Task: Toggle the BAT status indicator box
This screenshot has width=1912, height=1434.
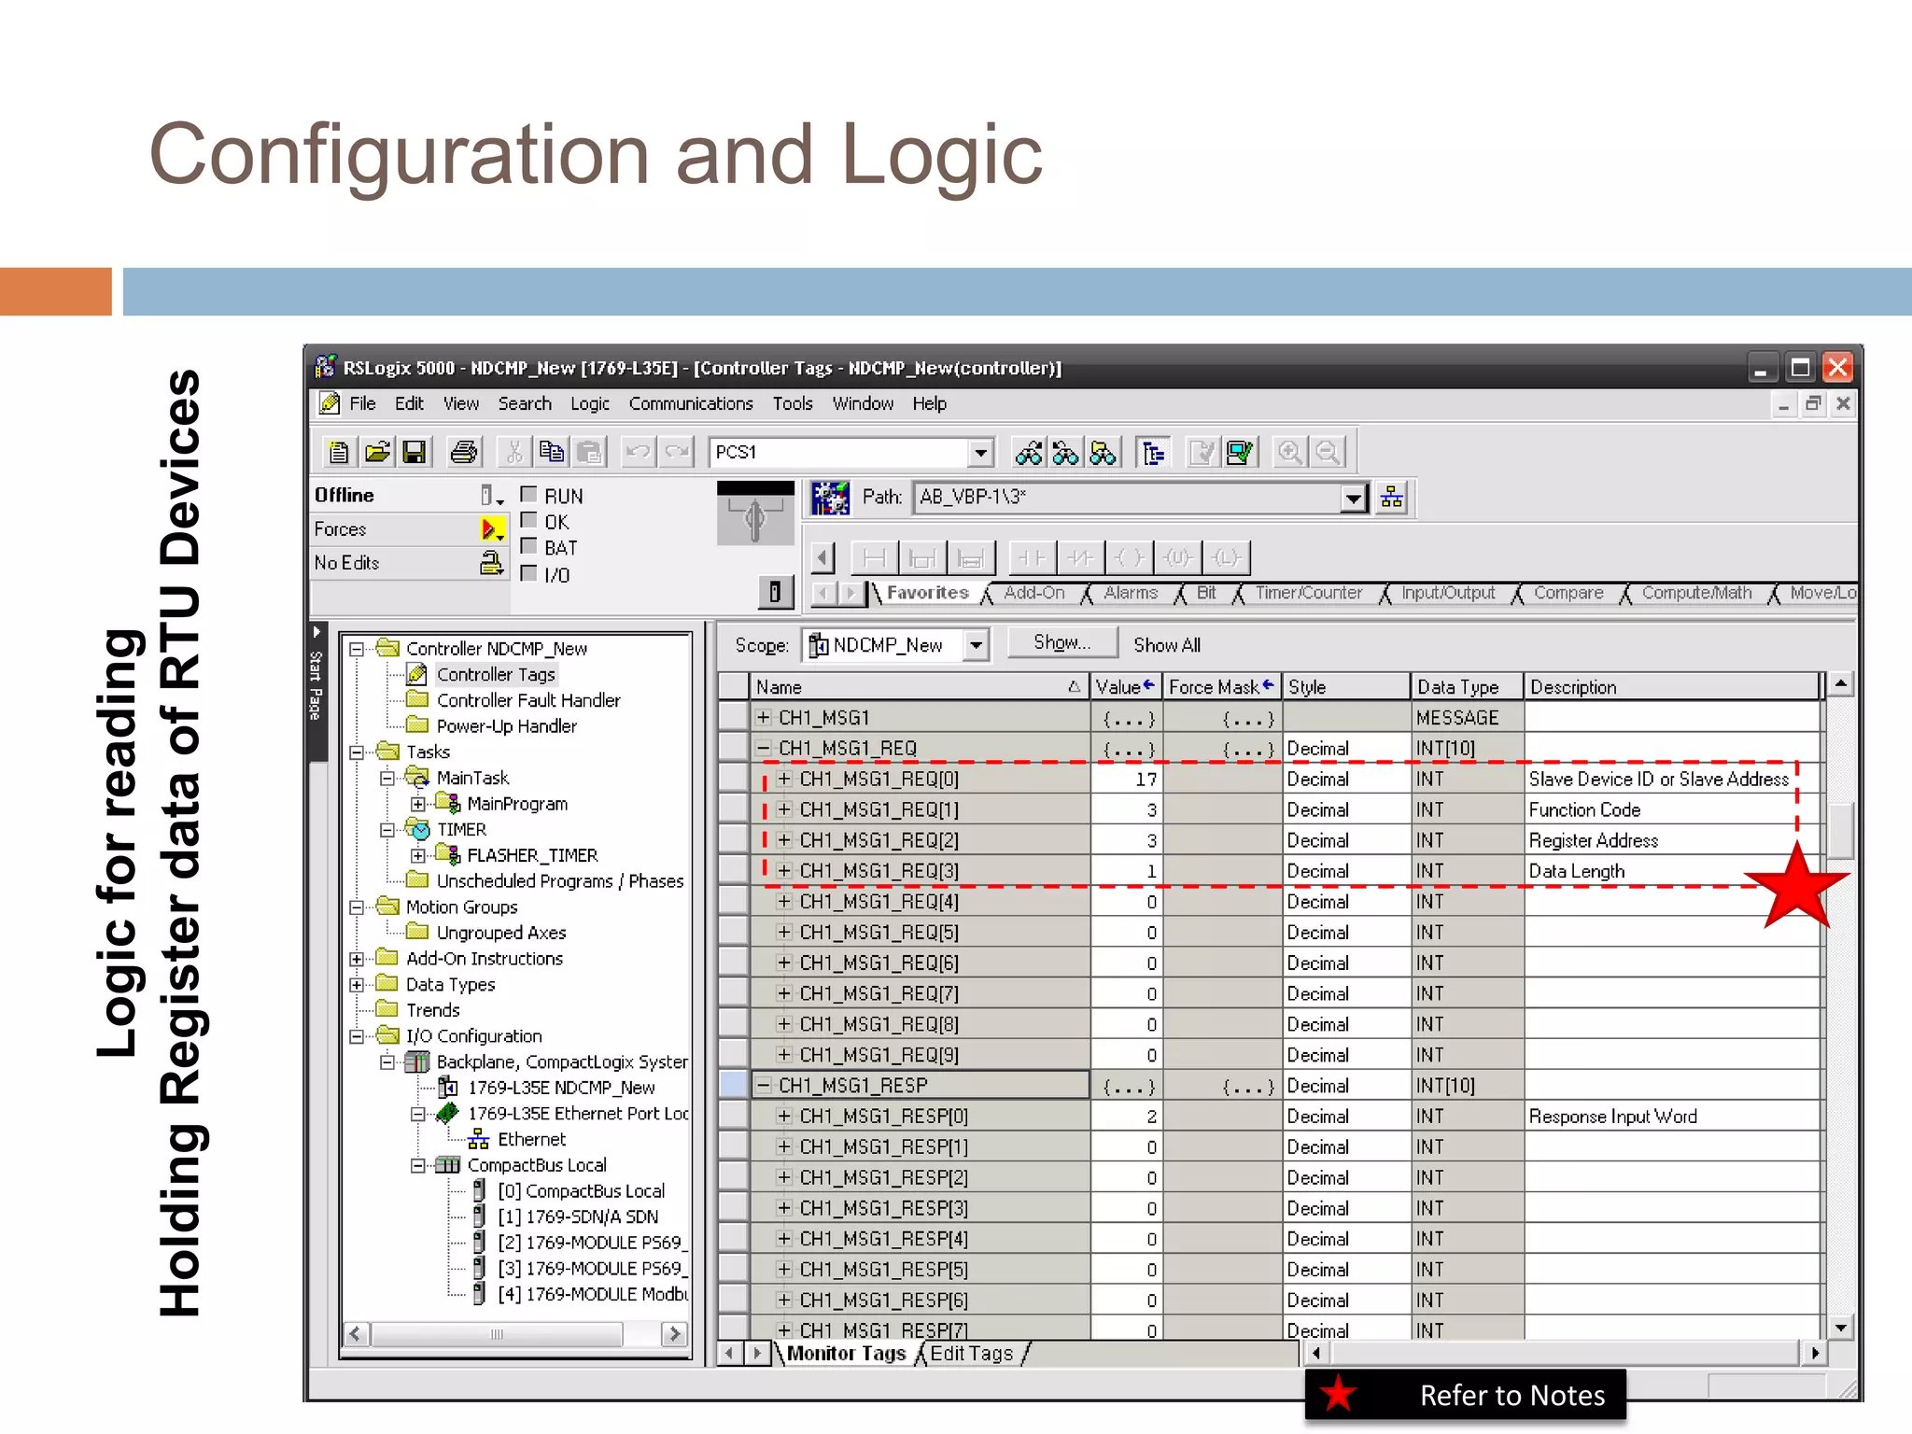Action: pos(528,546)
